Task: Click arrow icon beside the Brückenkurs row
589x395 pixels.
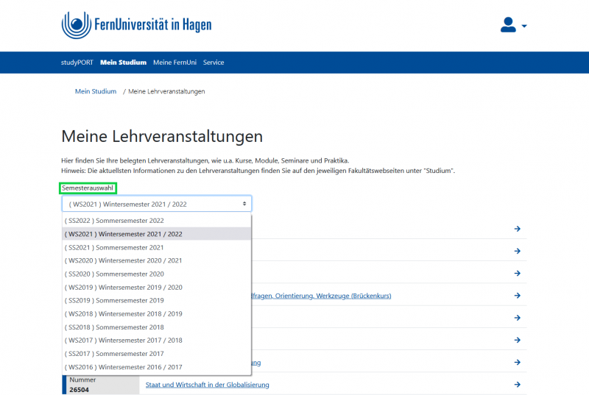Action: pos(518,296)
